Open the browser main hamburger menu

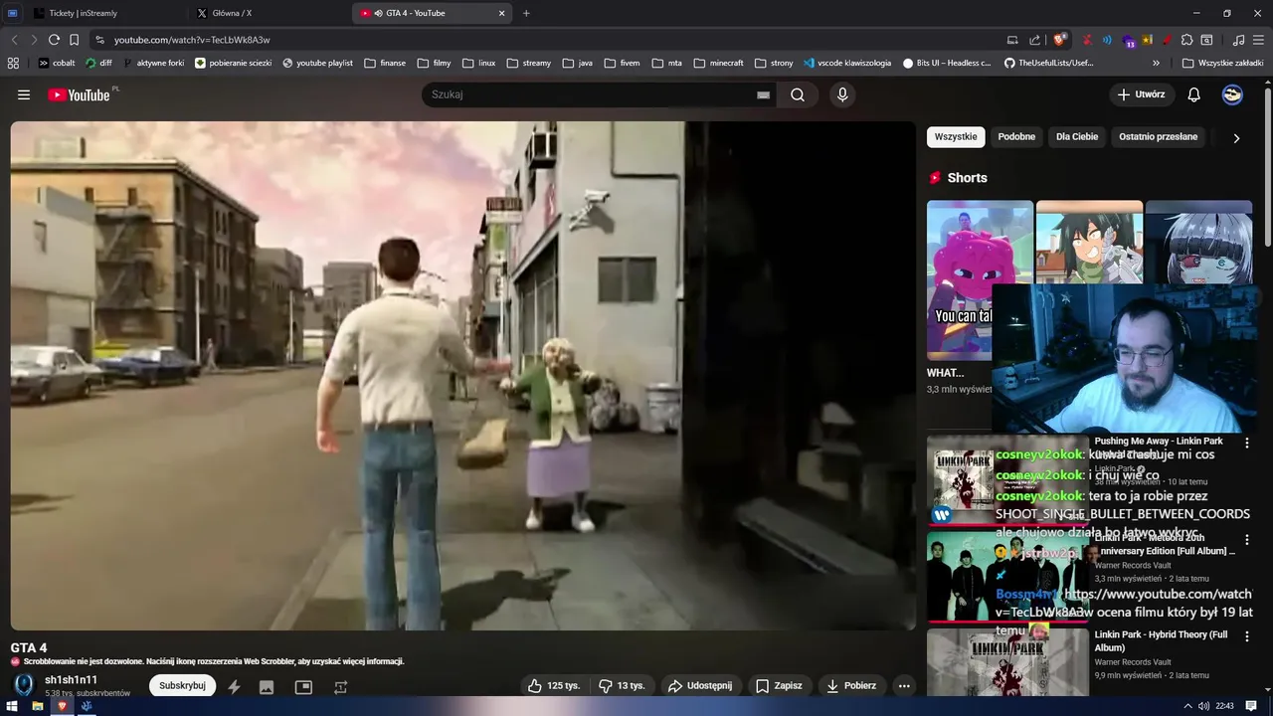(1260, 40)
